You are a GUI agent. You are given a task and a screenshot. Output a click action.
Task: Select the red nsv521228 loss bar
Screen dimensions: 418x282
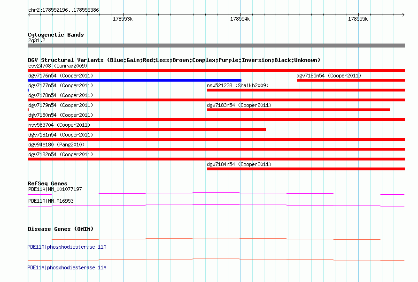pos(306,90)
